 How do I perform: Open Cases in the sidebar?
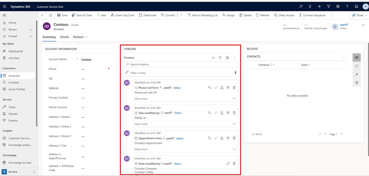click(x=12, y=107)
